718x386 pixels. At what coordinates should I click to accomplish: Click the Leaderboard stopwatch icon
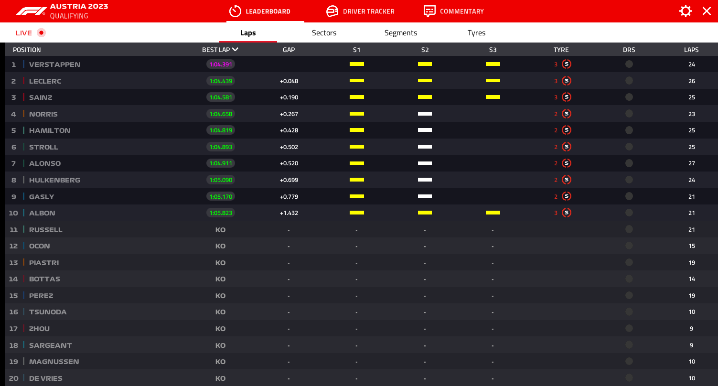point(235,11)
